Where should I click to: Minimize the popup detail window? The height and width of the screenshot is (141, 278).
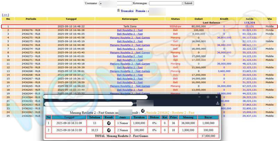click(199, 97)
